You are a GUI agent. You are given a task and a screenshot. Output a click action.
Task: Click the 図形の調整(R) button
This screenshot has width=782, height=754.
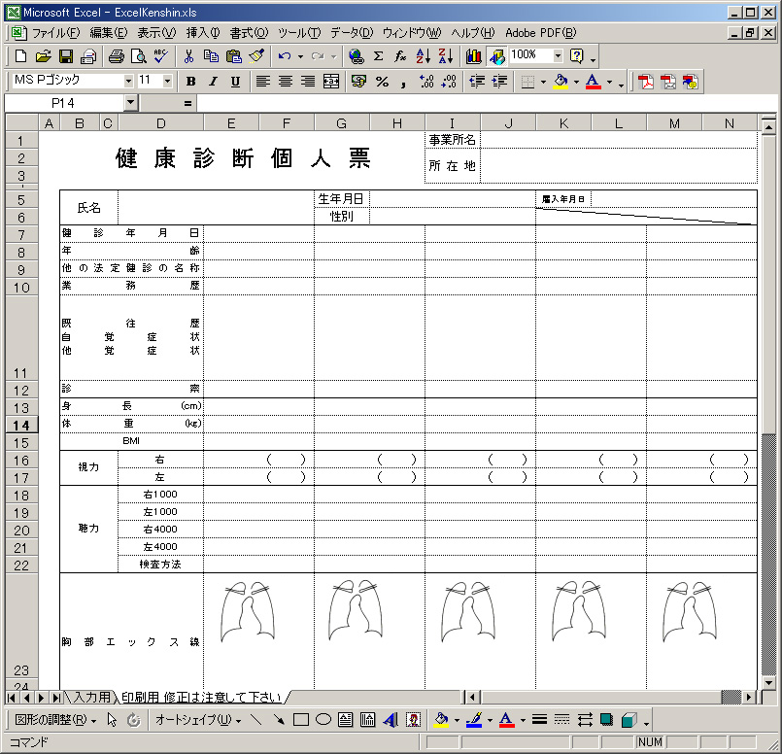pos(55,720)
